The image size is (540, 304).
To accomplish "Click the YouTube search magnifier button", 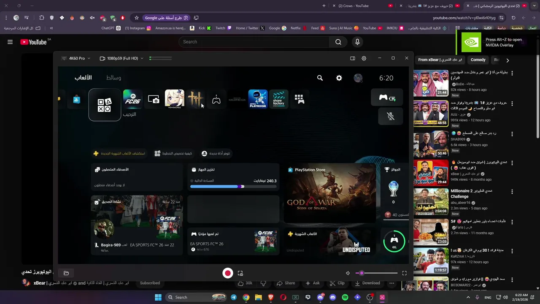I will 338,42.
